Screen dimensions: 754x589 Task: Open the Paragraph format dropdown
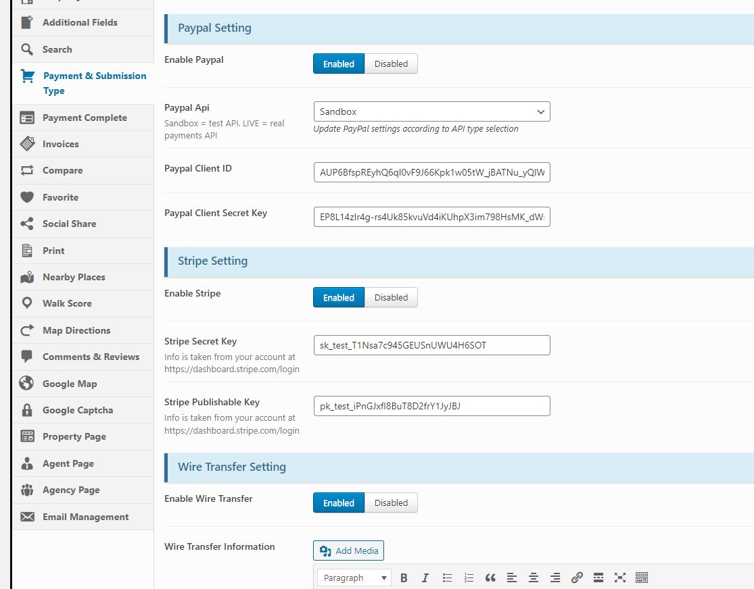click(x=354, y=578)
